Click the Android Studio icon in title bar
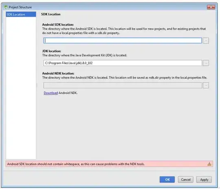The image size is (220, 189). 6,7
